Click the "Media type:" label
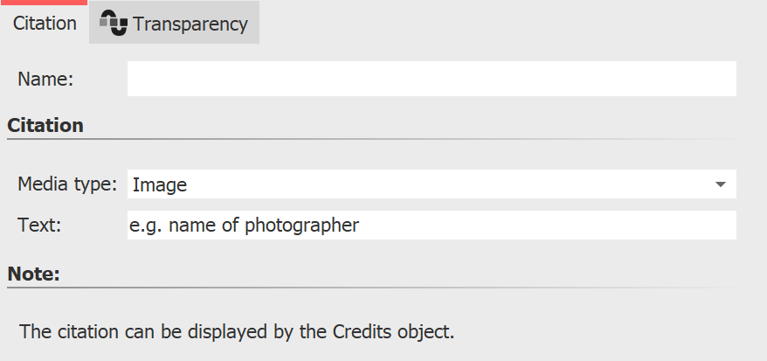The image size is (767, 361). pos(67,184)
